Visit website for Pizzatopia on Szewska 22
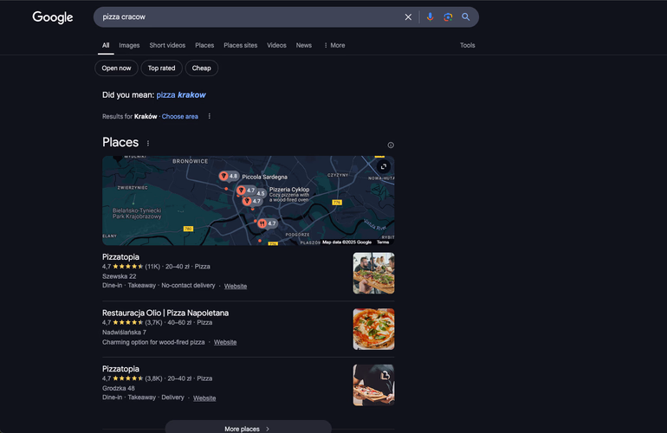This screenshot has height=433, width=667. (236, 287)
